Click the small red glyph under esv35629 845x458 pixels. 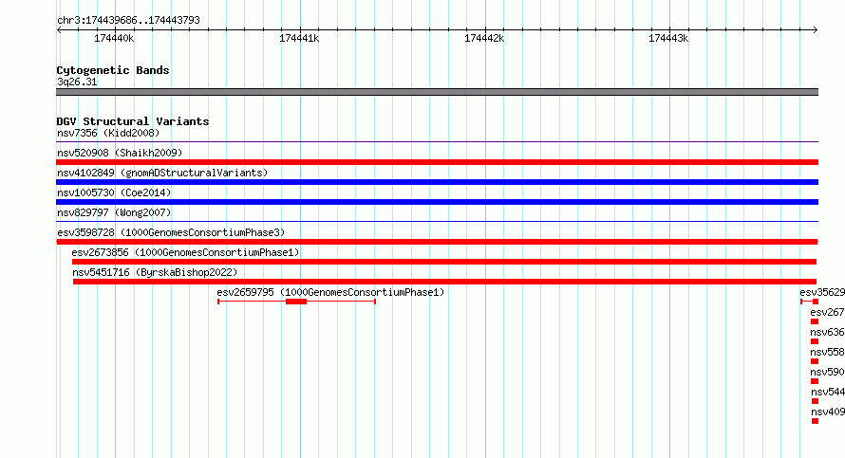810,302
